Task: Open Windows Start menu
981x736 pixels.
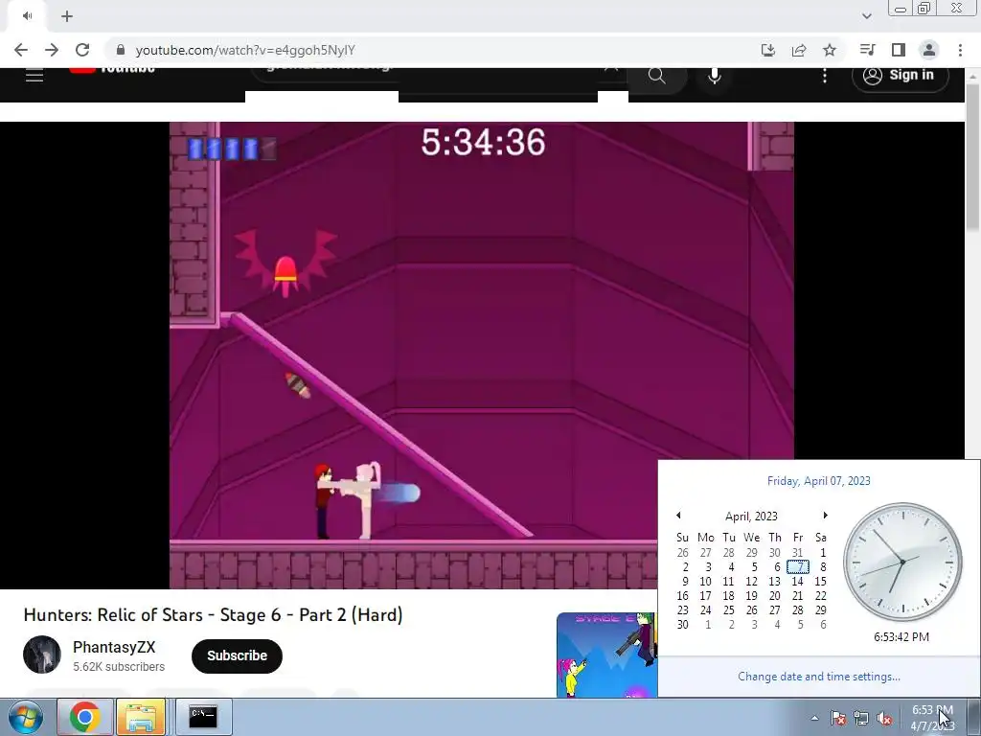Action: [25, 717]
